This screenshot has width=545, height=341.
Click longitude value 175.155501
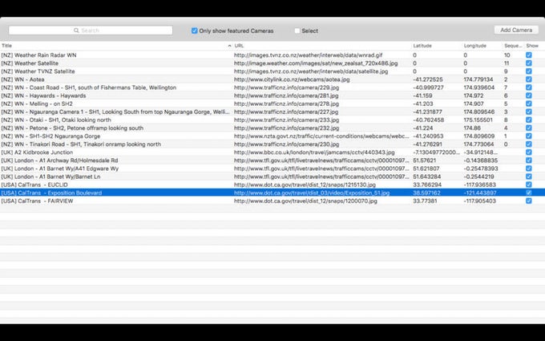click(478, 120)
